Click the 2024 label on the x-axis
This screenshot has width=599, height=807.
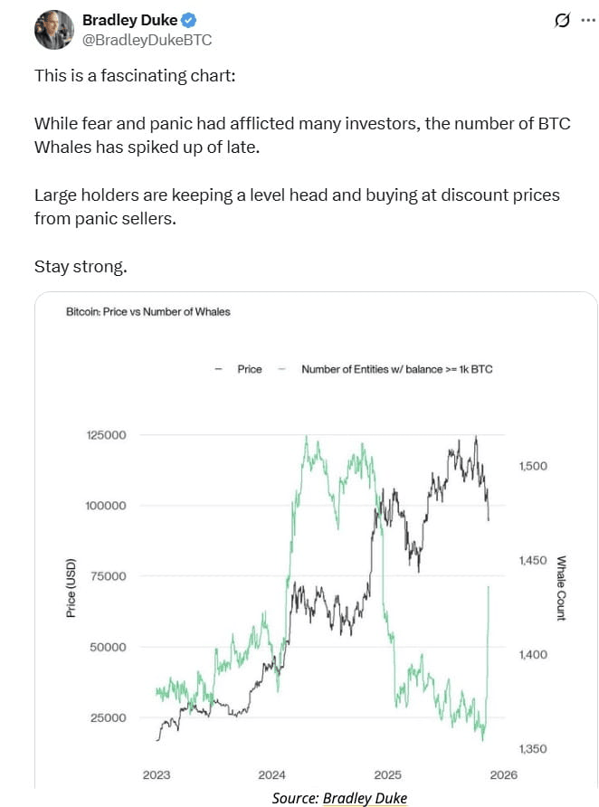pyautogui.click(x=272, y=775)
